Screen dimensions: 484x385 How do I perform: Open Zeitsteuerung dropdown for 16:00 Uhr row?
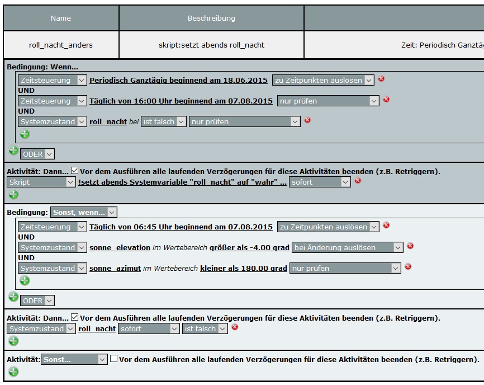pos(52,101)
